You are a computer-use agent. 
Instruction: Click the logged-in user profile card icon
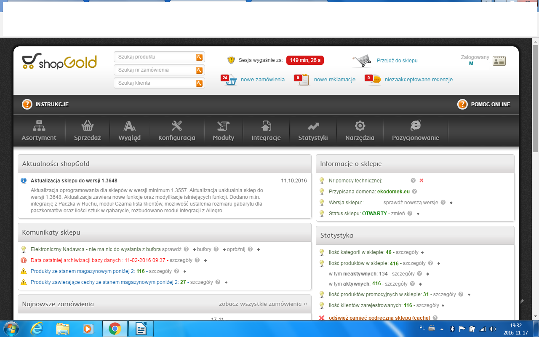(x=499, y=61)
